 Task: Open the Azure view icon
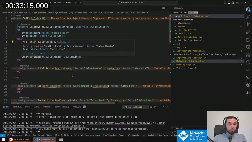coord(248,93)
